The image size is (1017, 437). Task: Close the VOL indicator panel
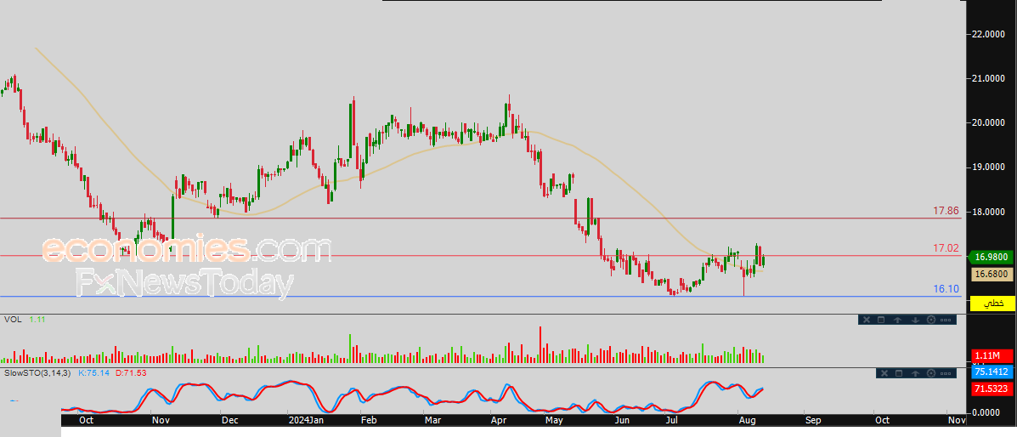(x=867, y=320)
